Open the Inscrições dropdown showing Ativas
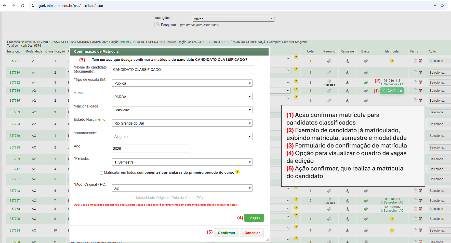The image size is (451, 243). tap(233, 19)
